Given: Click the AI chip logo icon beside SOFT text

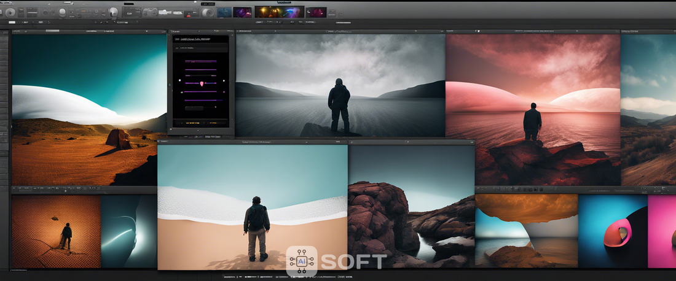Looking at the screenshot, I should coord(301,261).
